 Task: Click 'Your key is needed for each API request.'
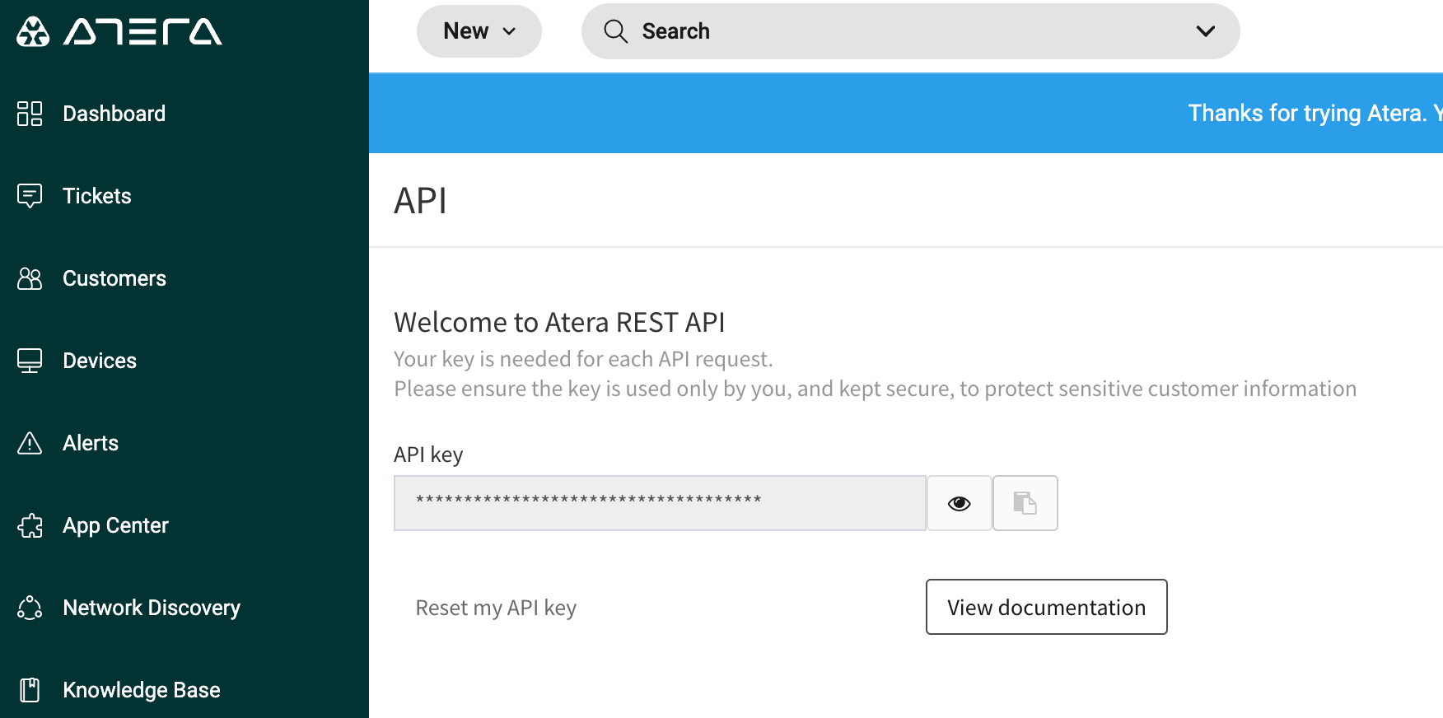point(583,359)
